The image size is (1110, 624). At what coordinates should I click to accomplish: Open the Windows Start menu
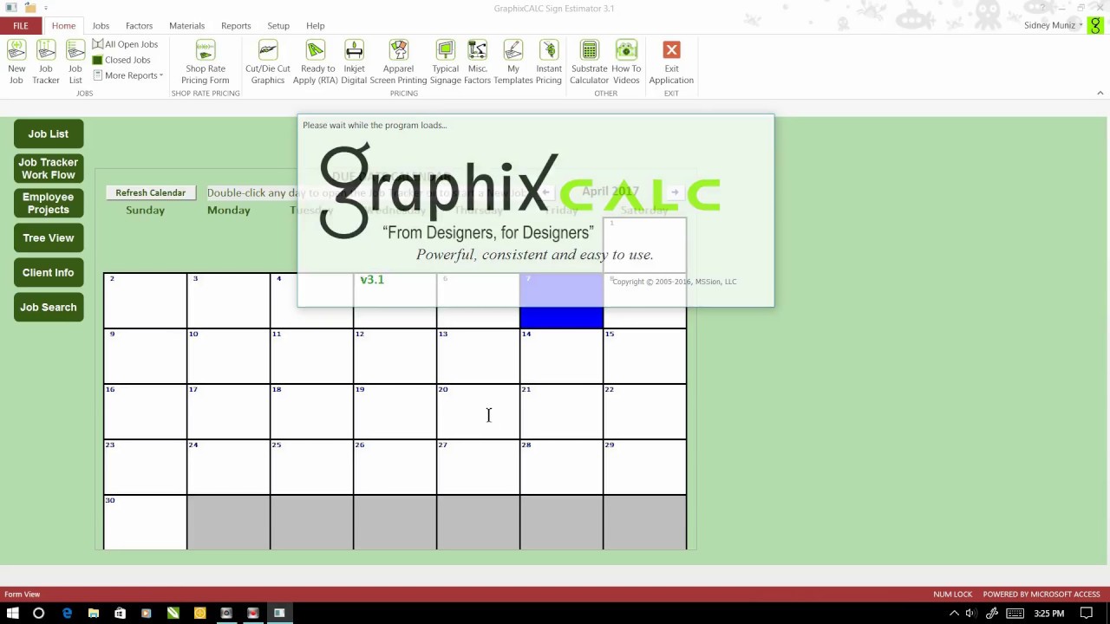coord(13,614)
